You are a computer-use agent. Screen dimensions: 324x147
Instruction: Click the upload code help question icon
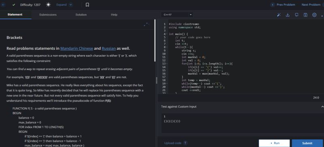(x=185, y=143)
